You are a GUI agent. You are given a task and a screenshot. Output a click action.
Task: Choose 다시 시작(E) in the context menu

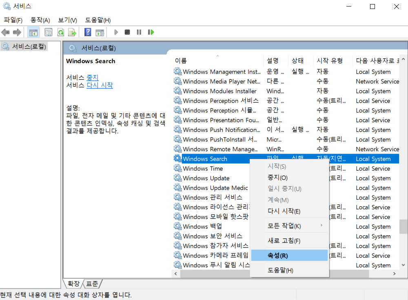pyautogui.click(x=289, y=211)
